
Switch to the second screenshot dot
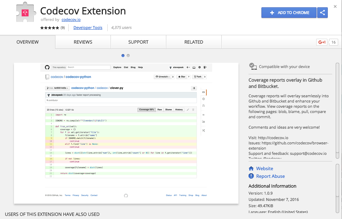128,55
